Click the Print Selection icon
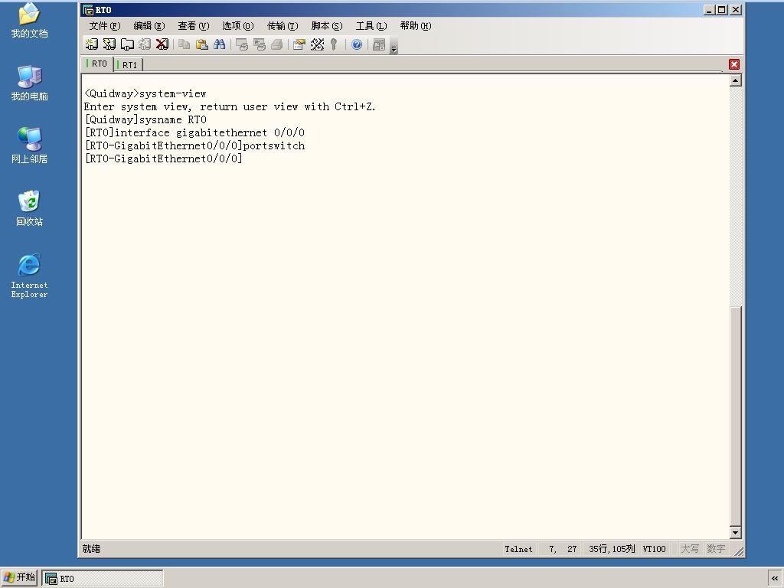The width and height of the screenshot is (784, 588). [259, 44]
